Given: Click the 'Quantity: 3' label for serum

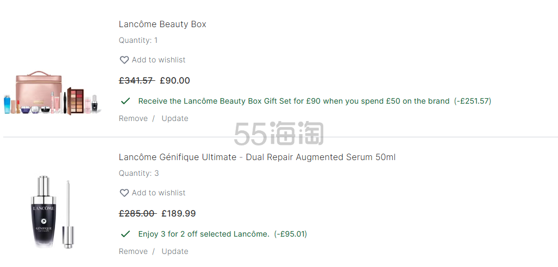Looking at the screenshot, I should tap(139, 174).
